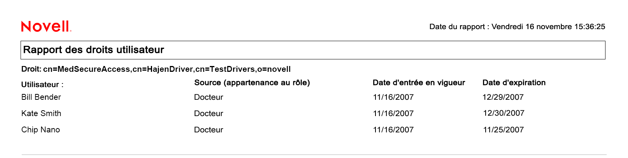Click expiration date 12/29/2007
628x158 pixels.
click(503, 97)
